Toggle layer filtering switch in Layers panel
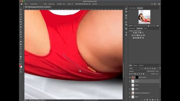The image size is (180, 101). (160, 68)
